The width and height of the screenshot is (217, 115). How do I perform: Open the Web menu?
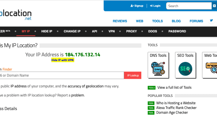click(x=139, y=21)
